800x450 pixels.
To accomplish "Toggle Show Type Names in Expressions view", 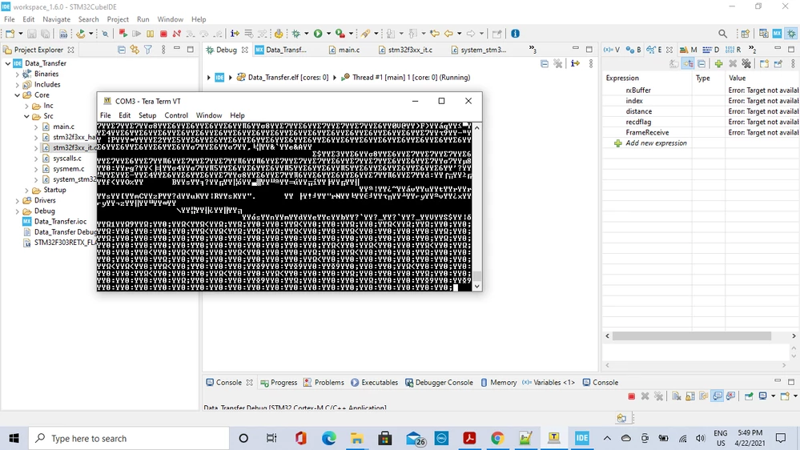I will coord(674,64).
